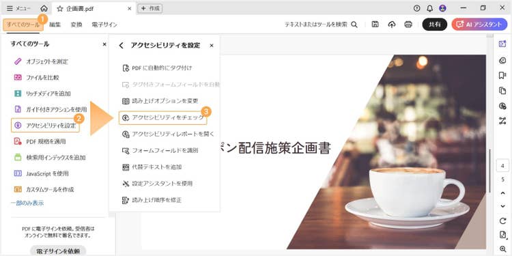The image size is (512, 256).
Task: Choose フォームフィールドを識別
Action: coord(160,151)
